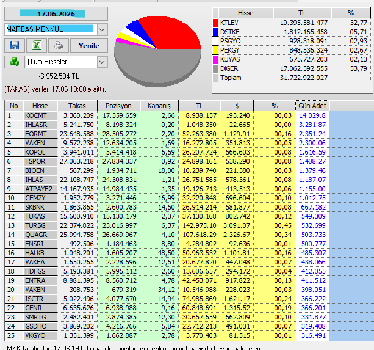
Task: Click the 17.06.2026 date field
Action: point(56,14)
